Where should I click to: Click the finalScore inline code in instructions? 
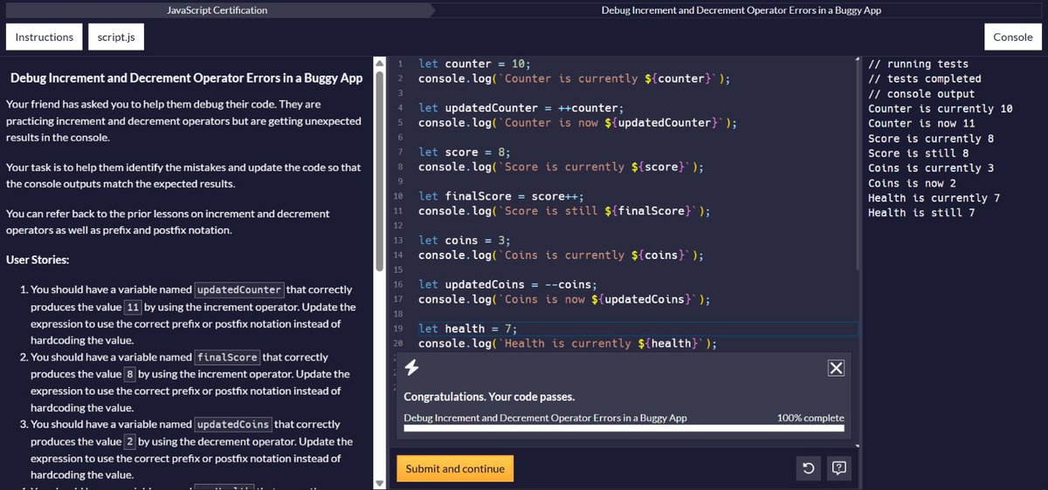click(x=227, y=357)
